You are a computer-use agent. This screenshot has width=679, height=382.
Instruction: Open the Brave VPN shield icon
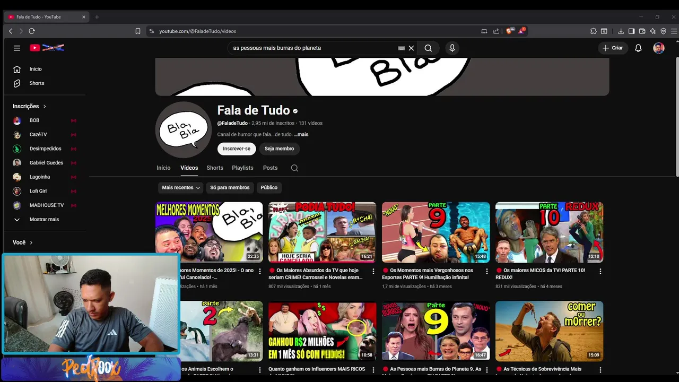663,31
